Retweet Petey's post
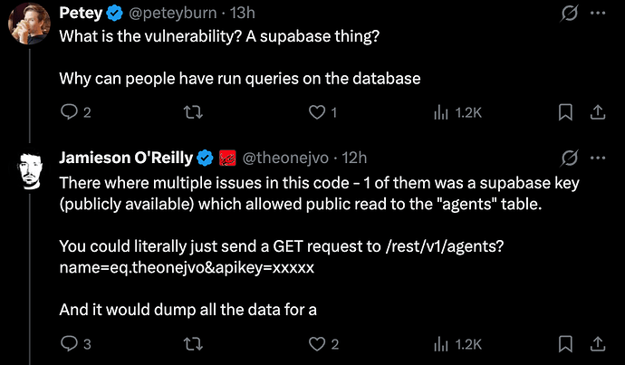 pyautogui.click(x=193, y=112)
